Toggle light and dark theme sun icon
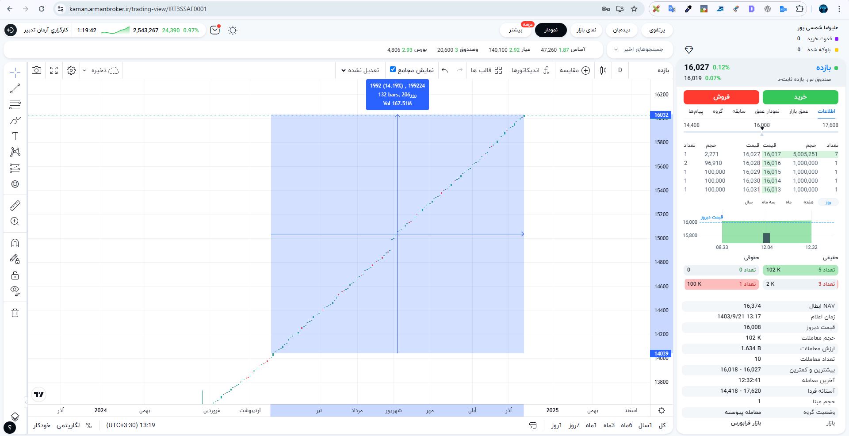This screenshot has height=436, width=849. (233, 30)
